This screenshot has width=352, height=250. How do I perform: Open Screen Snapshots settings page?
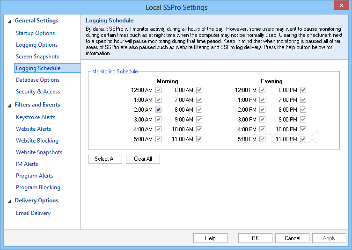click(x=37, y=57)
